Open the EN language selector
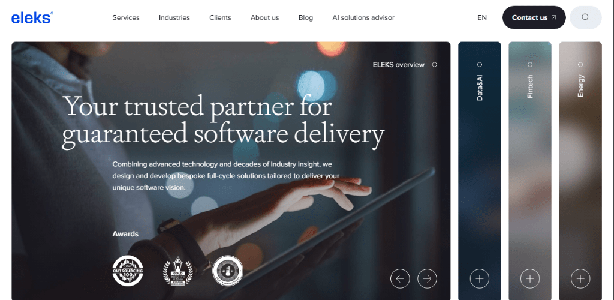The width and height of the screenshot is (614, 300). [x=482, y=17]
